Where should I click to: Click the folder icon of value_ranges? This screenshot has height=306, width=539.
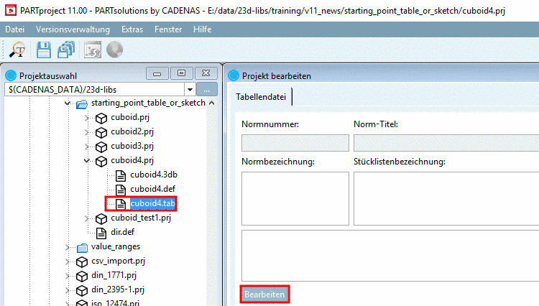coord(82,248)
